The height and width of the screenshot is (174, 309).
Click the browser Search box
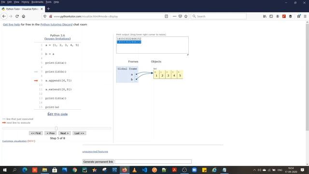(219, 16)
